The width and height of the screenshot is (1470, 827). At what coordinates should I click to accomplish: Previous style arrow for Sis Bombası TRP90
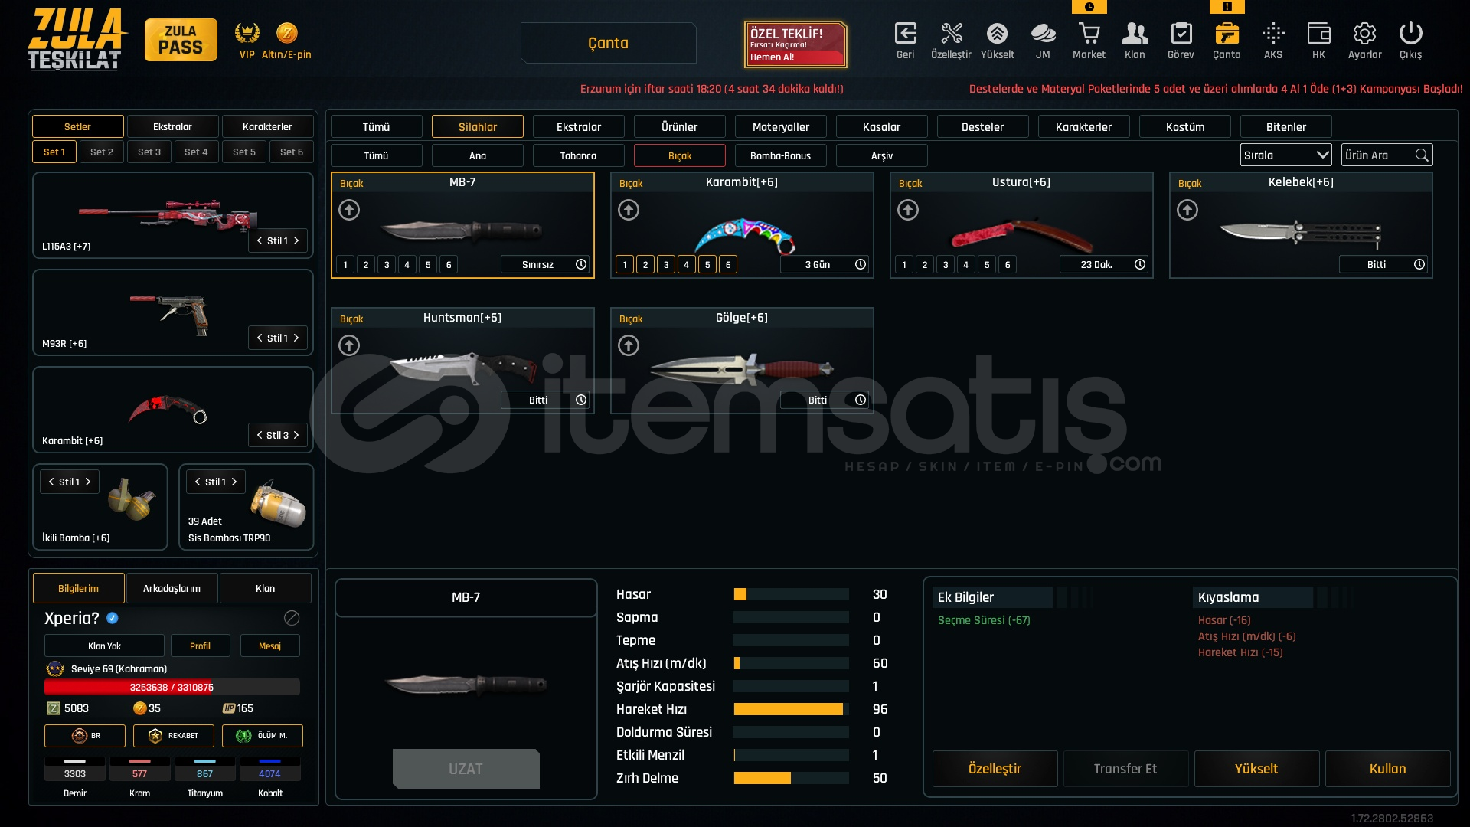[x=198, y=482]
